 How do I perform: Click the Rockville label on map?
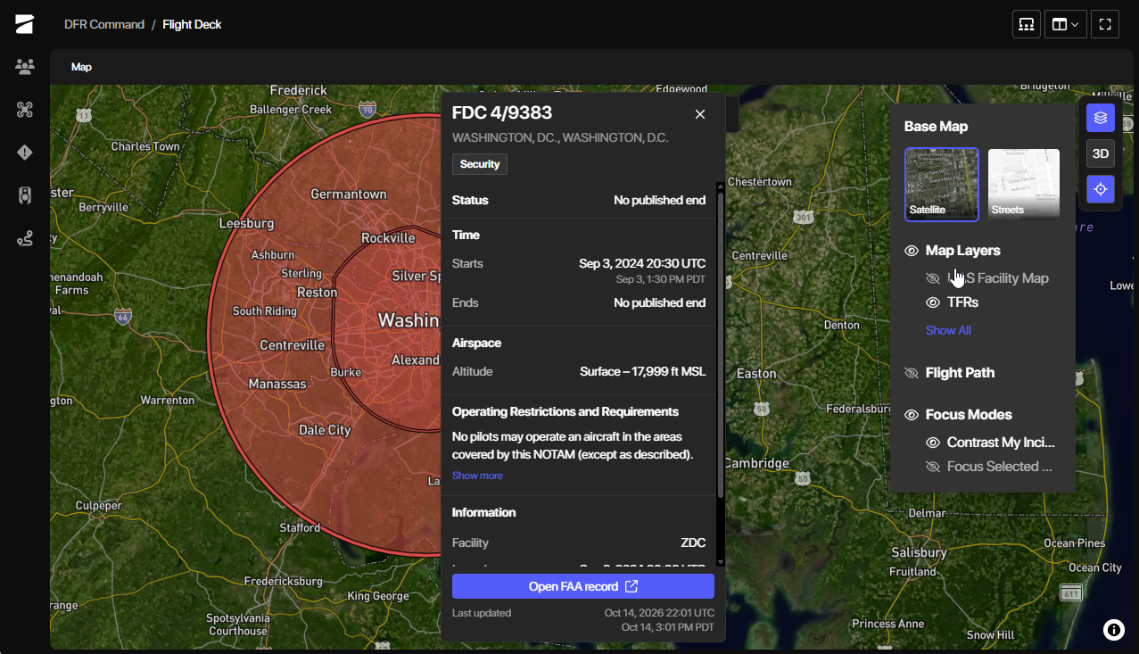(x=388, y=237)
